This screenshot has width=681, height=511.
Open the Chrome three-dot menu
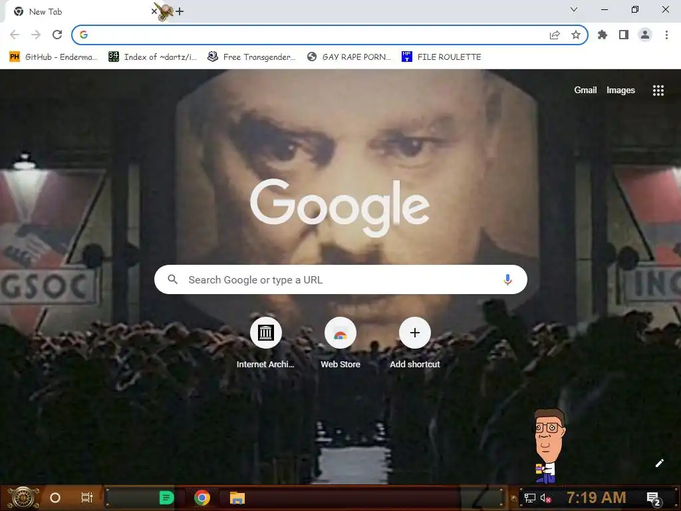666,35
